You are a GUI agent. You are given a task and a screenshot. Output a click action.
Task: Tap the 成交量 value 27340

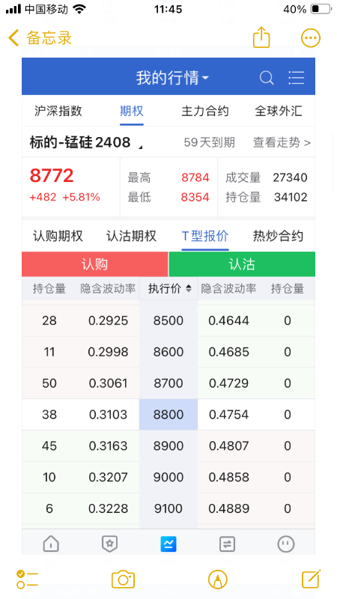[x=290, y=177]
